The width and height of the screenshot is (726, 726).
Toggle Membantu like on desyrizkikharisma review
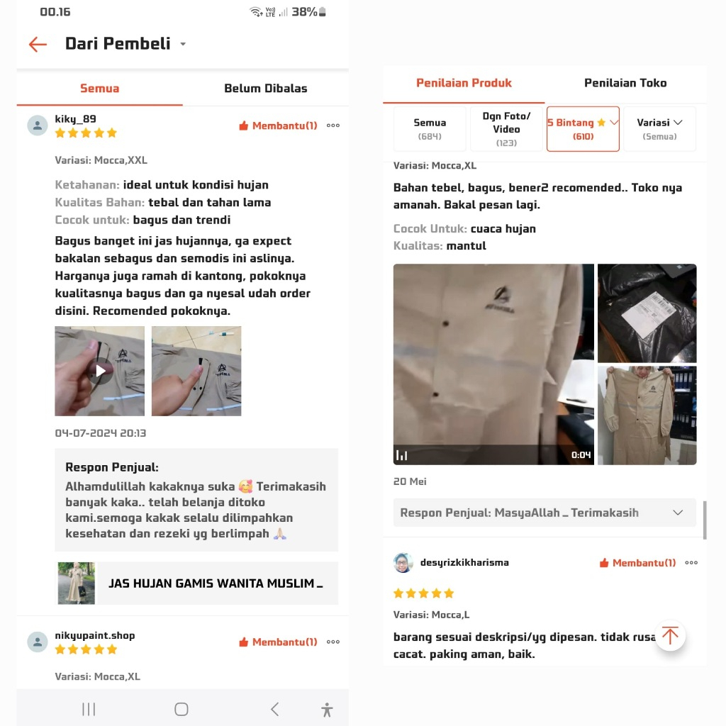tap(637, 562)
